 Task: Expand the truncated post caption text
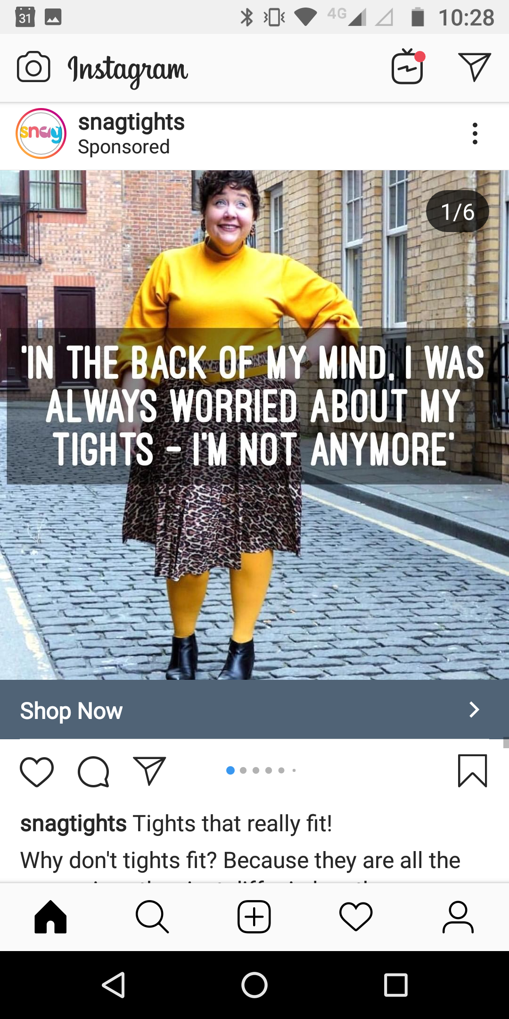[x=240, y=860]
